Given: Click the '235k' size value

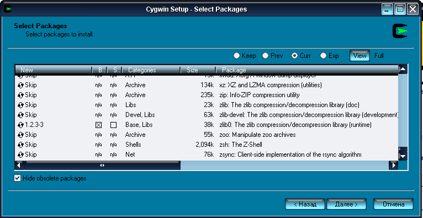Looking at the screenshot, I should pos(207,95).
